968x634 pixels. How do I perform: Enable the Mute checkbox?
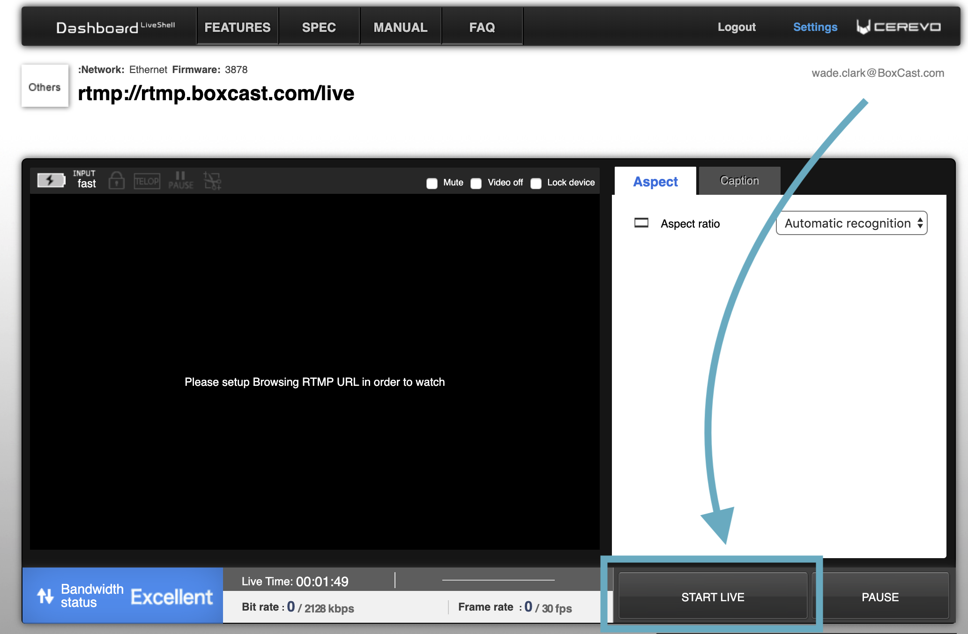[x=432, y=183]
